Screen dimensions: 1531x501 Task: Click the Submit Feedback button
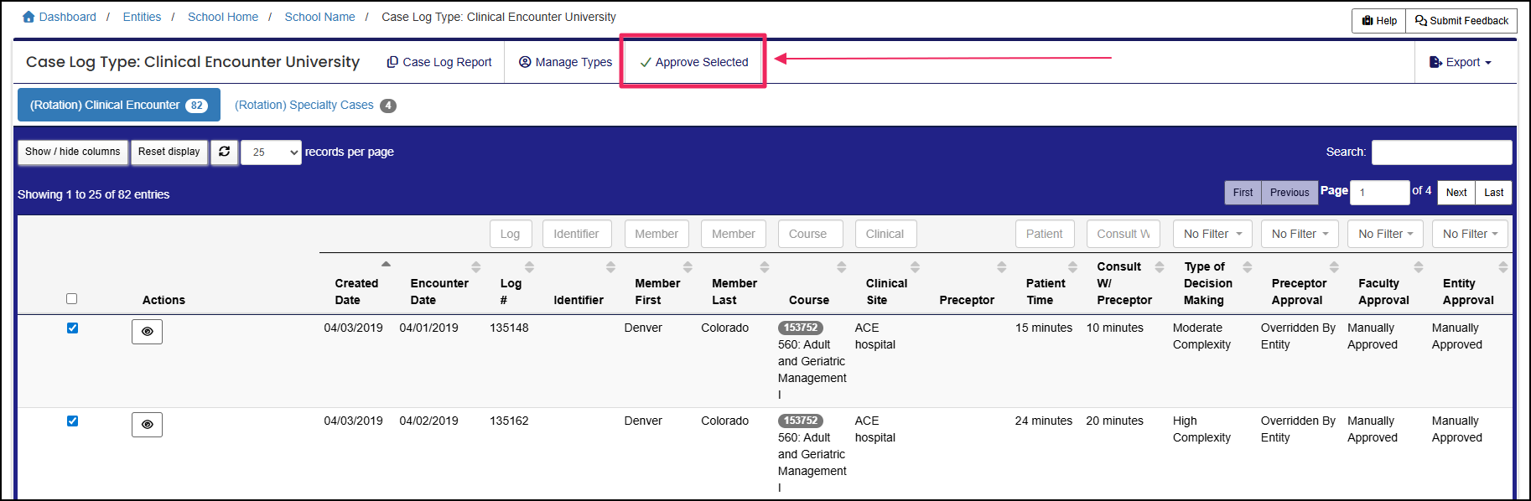tap(1461, 21)
